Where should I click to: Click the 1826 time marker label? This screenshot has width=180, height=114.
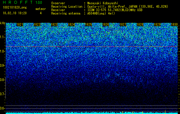[x=106, y=25]
